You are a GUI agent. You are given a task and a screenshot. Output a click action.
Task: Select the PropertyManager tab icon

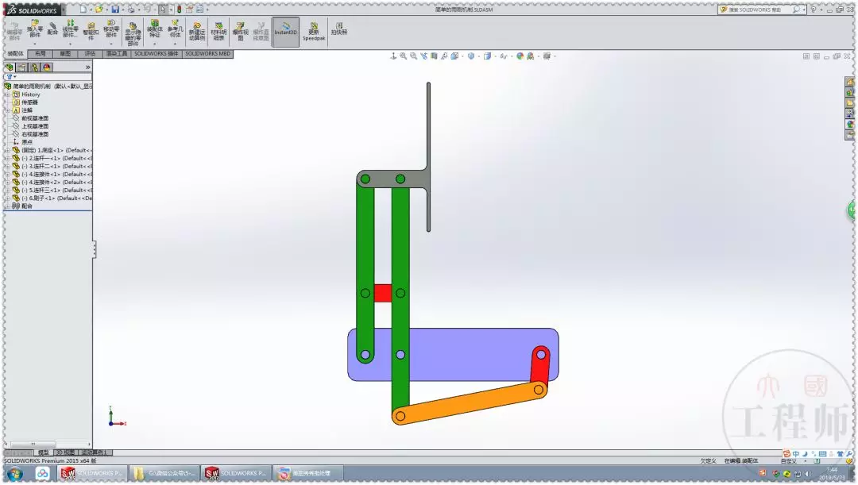22,67
